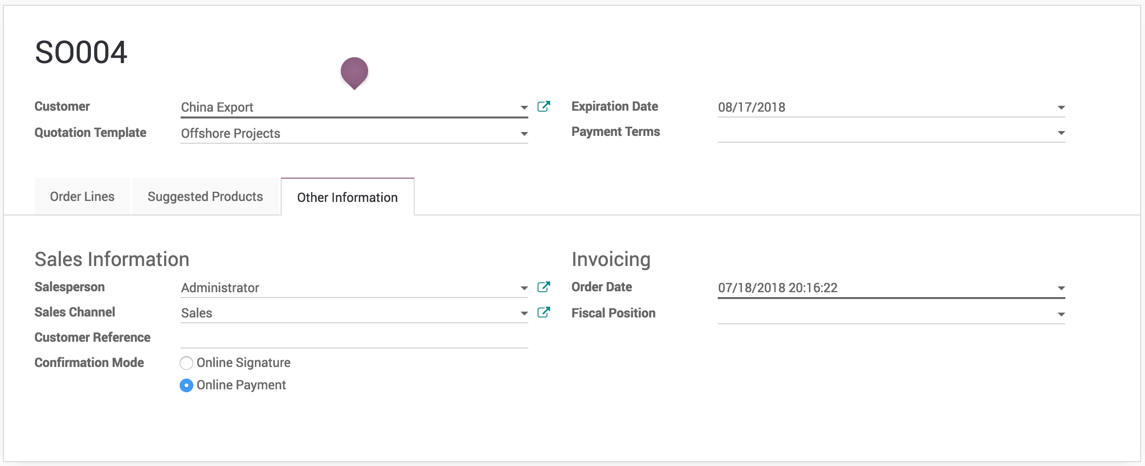This screenshot has width=1145, height=466.
Task: Expand the Quotation Template dropdown arrow
Action: [524, 134]
